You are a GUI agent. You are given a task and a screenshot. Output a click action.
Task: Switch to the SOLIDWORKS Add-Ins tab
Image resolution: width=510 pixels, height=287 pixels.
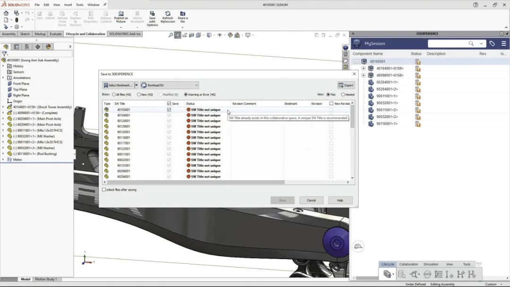(x=125, y=34)
